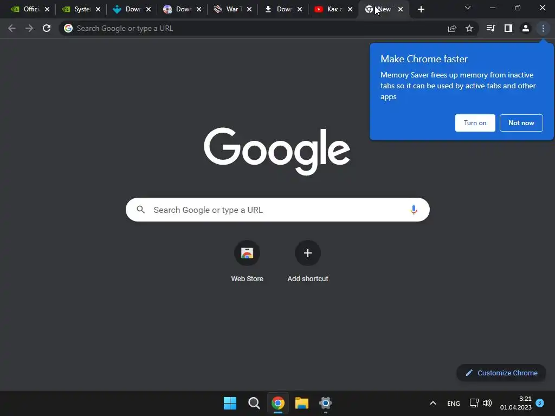Open a new tab with the plus button

[x=421, y=9]
